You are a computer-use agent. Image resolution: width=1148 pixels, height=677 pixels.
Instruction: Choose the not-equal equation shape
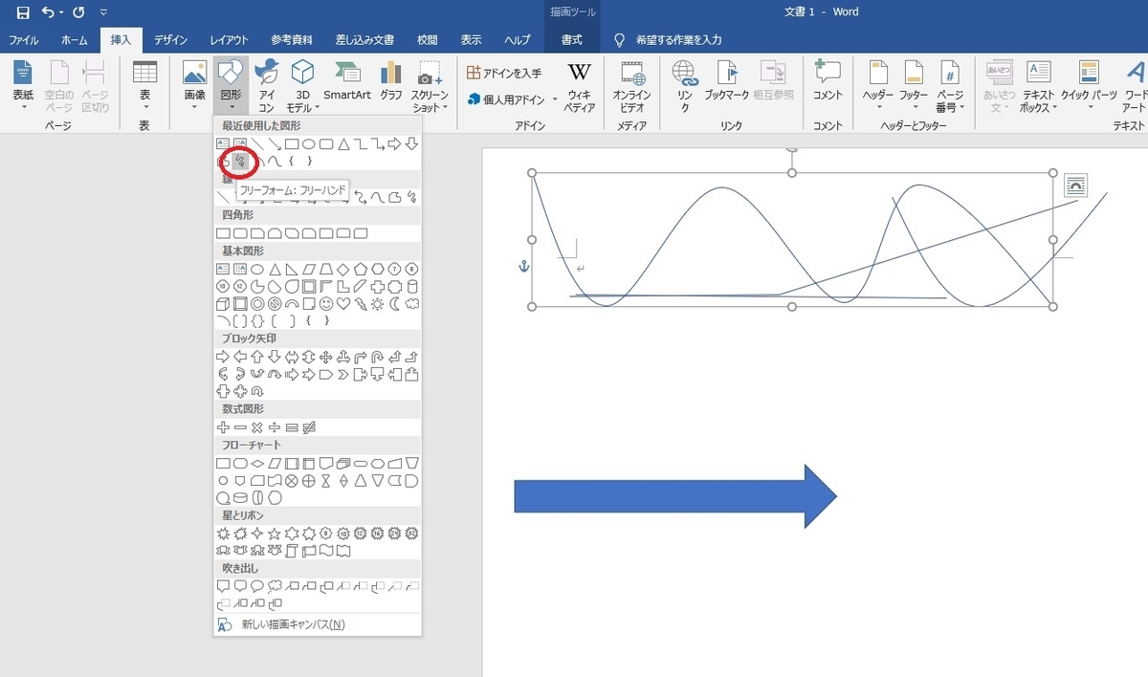[x=309, y=427]
